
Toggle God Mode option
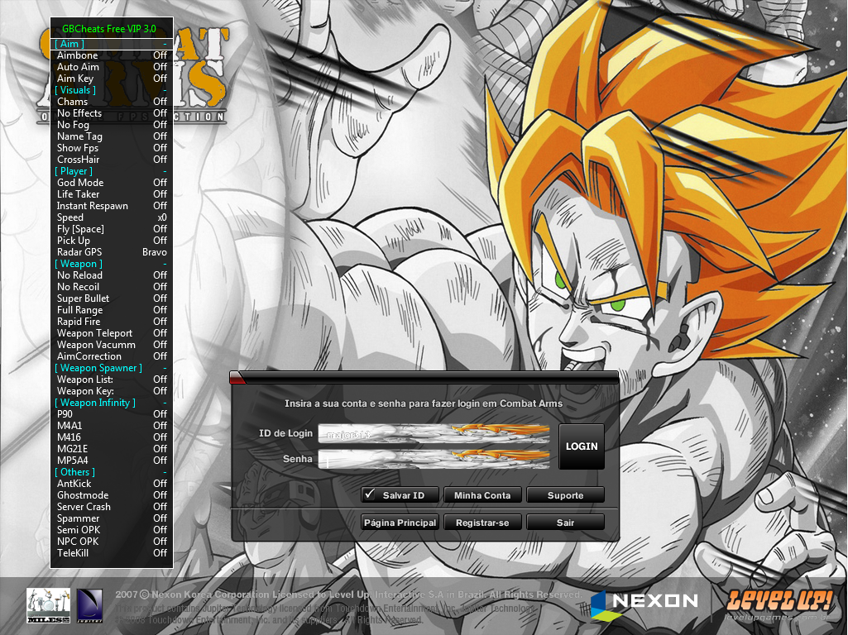point(112,183)
